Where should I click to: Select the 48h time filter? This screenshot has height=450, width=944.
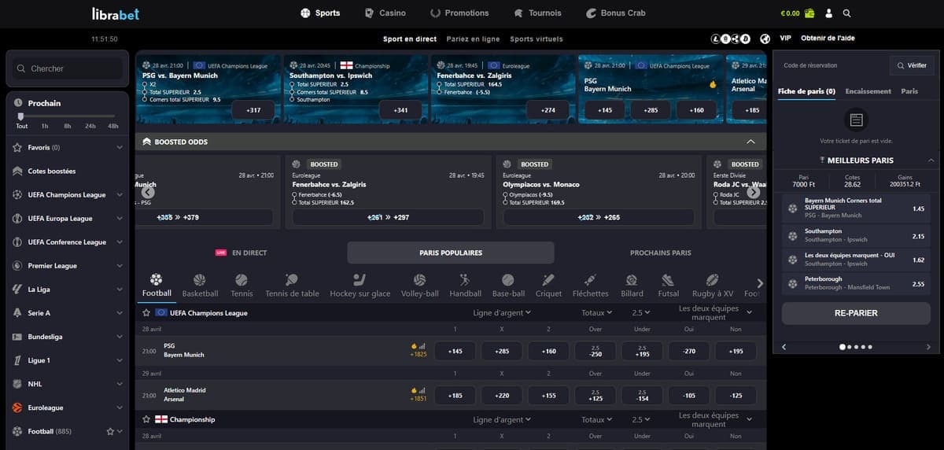click(x=113, y=126)
